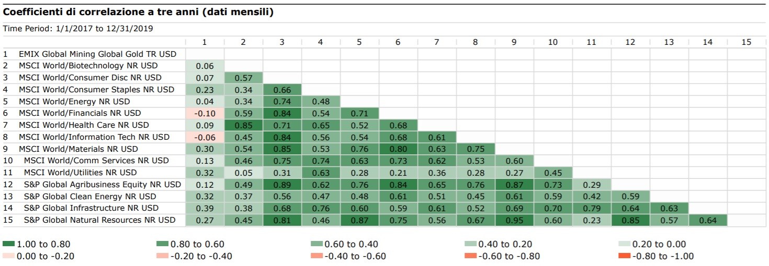Select the pale pink 0.00 to -0.20 swatch

click(x=9, y=256)
